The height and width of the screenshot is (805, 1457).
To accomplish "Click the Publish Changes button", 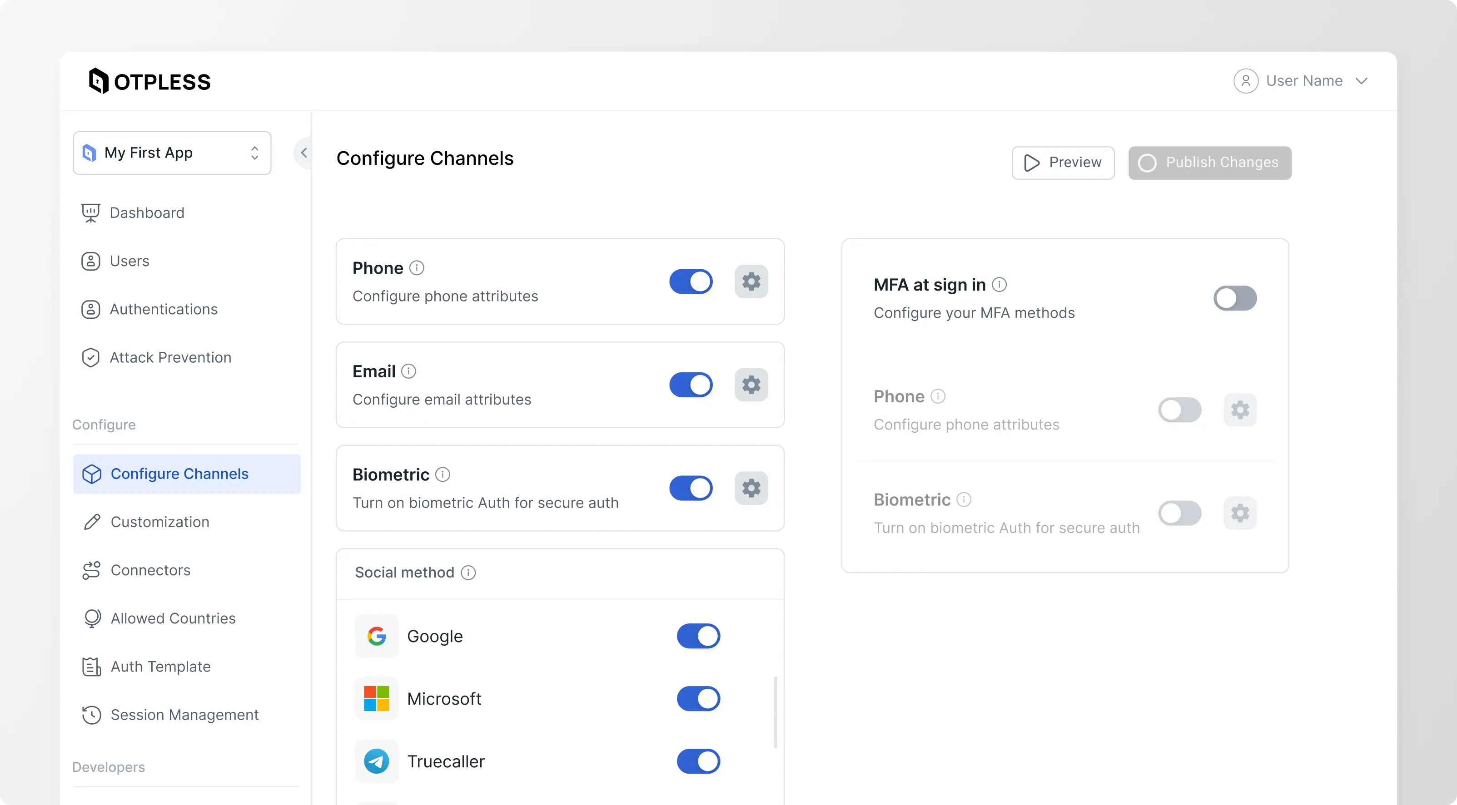I will point(1210,162).
